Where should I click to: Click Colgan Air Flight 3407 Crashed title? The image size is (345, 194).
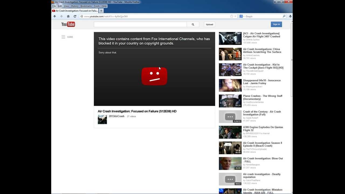pos(261,35)
